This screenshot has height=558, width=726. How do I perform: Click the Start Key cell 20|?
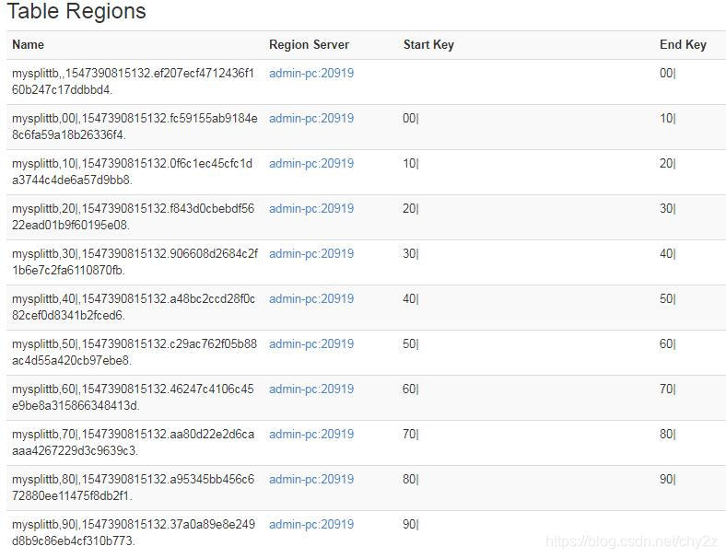(411, 209)
